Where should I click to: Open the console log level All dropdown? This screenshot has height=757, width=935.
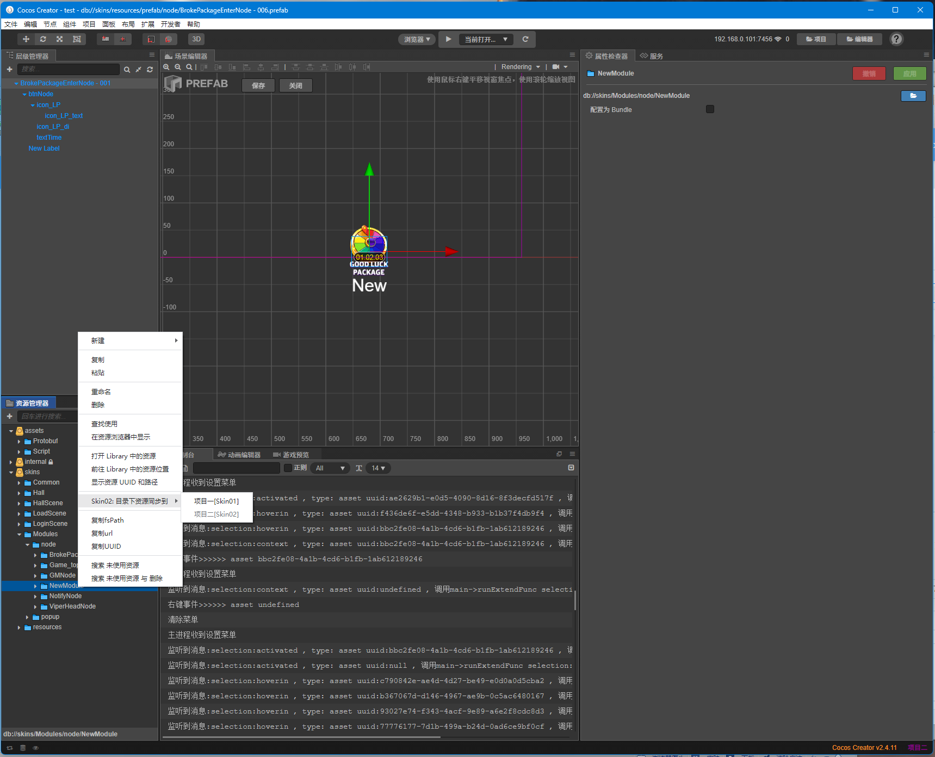point(331,468)
